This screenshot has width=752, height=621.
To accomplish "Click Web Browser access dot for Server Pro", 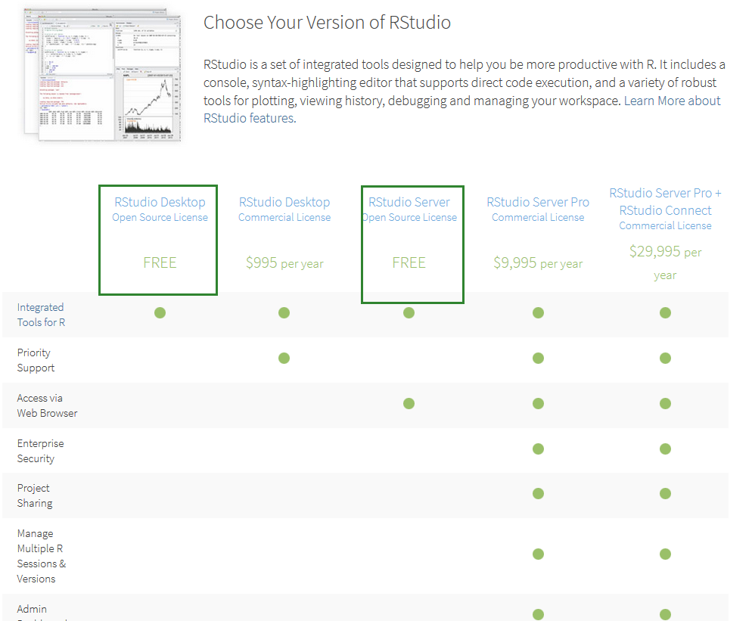I will point(538,403).
